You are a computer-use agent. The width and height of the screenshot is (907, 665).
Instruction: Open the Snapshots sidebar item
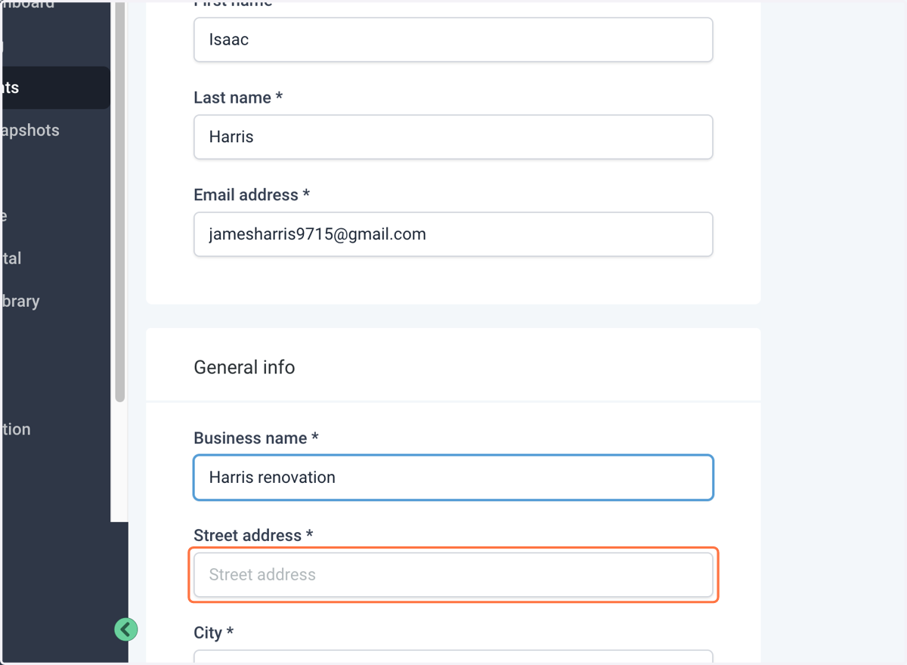30,130
